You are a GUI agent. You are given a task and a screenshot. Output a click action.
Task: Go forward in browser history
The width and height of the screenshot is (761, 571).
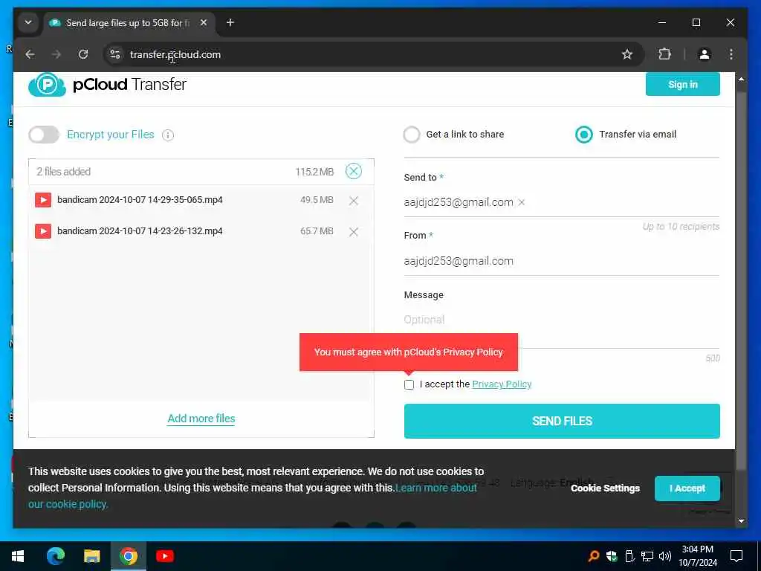tap(56, 54)
